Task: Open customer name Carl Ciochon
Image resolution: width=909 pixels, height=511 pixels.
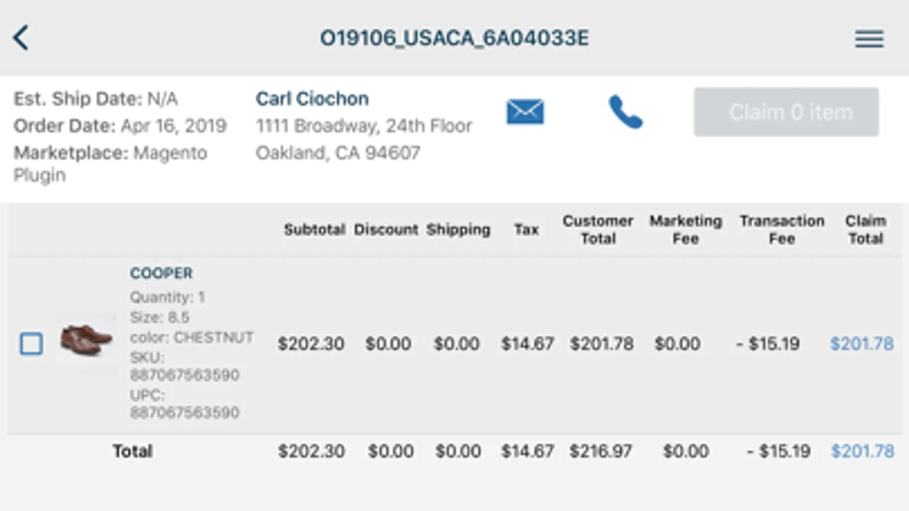Action: click(x=312, y=99)
